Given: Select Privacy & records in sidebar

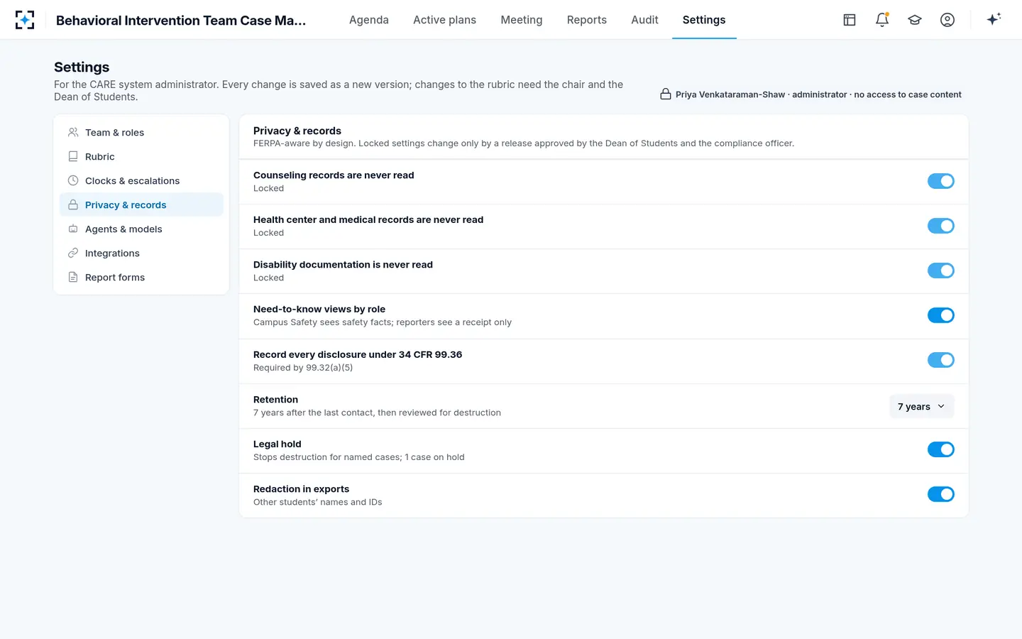Looking at the screenshot, I should click(x=141, y=205).
